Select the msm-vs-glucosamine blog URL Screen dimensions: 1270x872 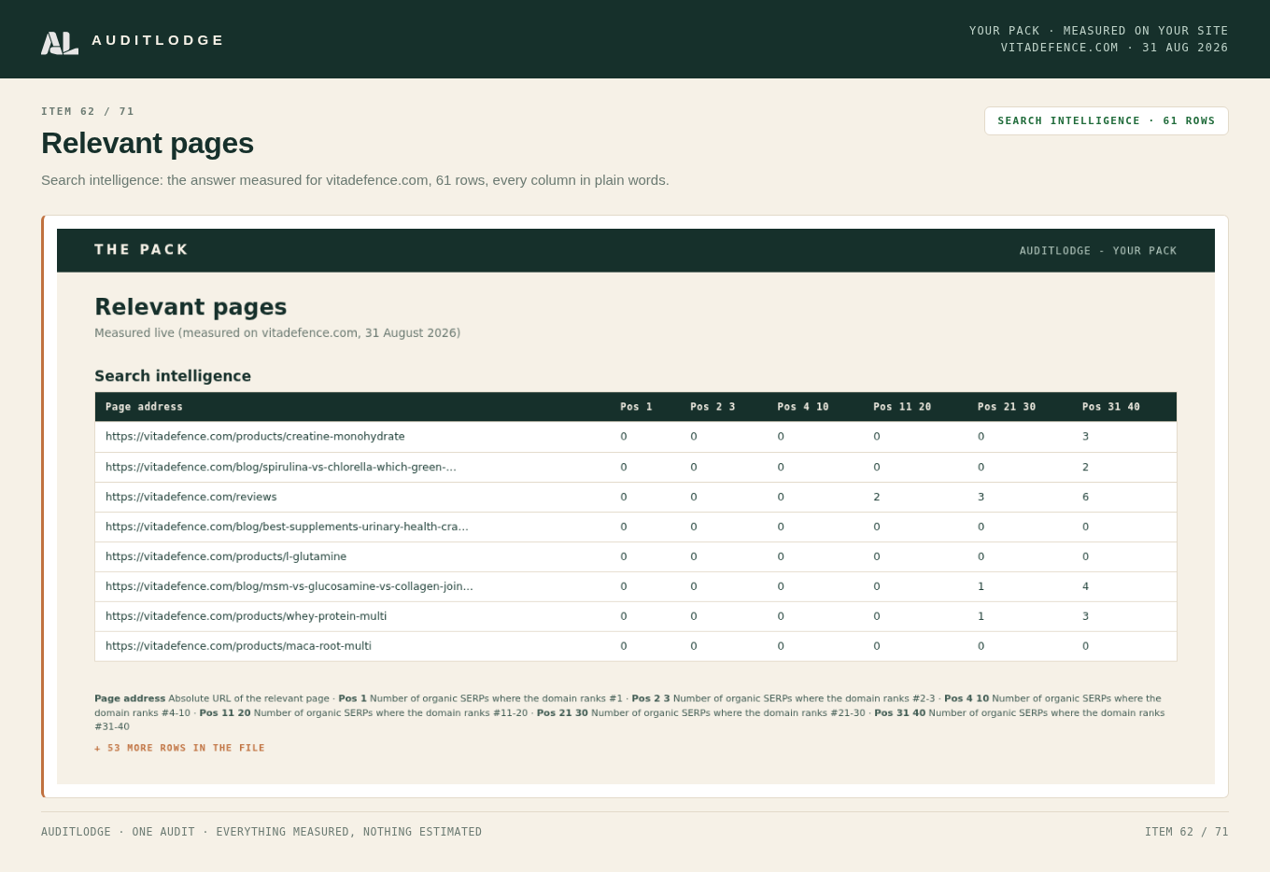tap(289, 586)
